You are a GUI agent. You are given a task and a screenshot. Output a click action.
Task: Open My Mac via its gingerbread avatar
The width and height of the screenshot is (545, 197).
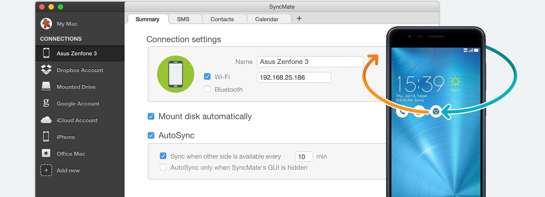46,23
